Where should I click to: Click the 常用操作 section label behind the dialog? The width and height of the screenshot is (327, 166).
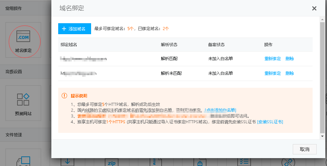pyautogui.click(x=14, y=8)
